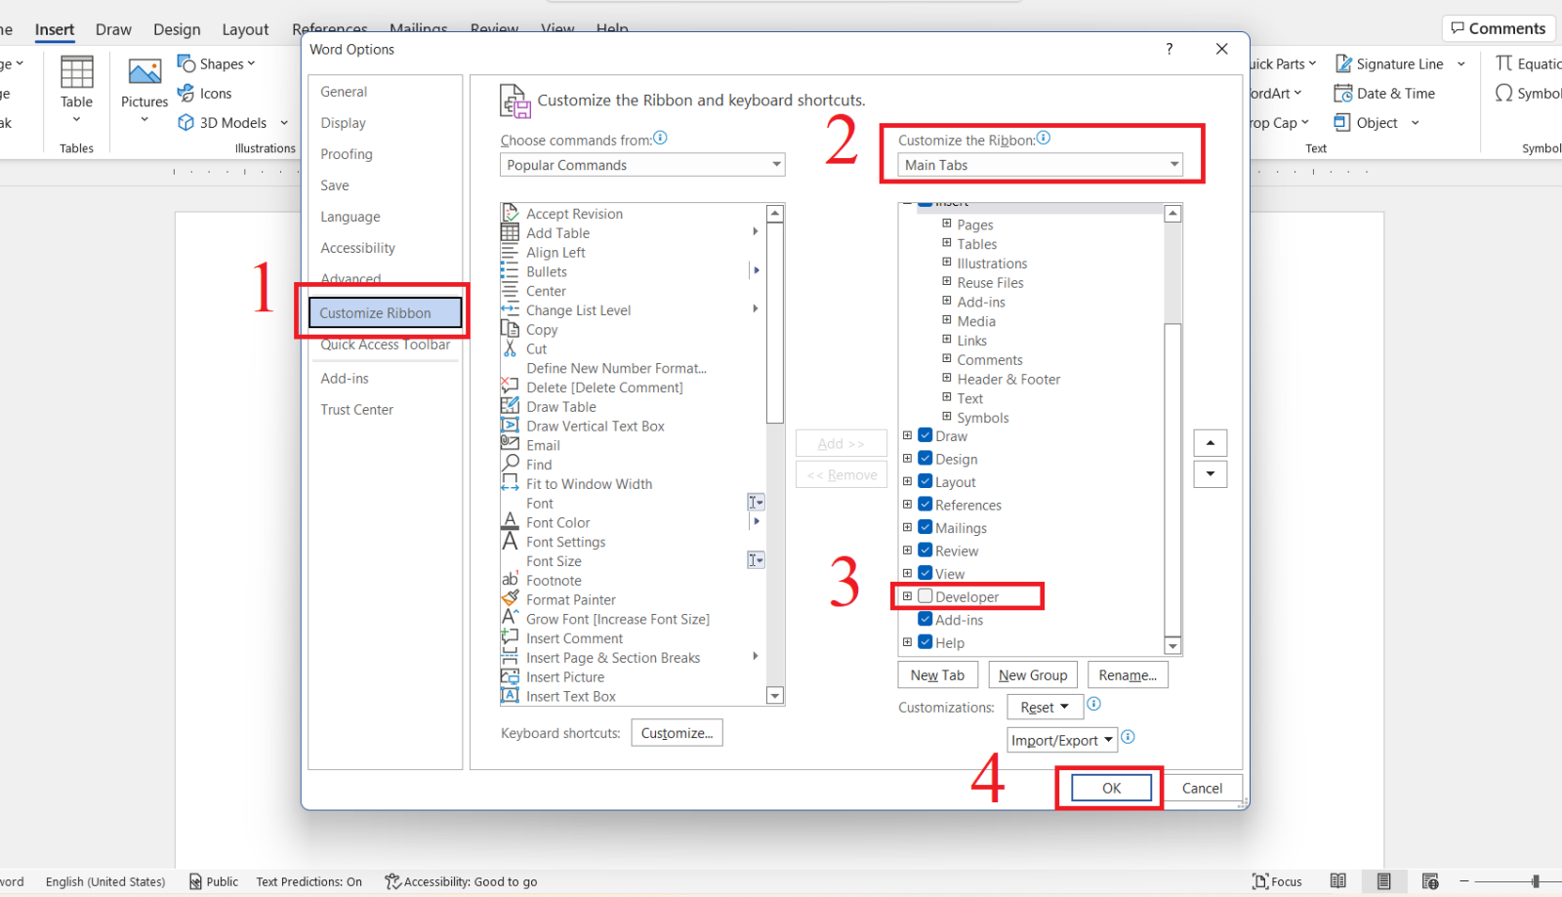Screen dimensions: 1562x897
Task: Select the Format Painter command icon
Action: tap(510, 598)
